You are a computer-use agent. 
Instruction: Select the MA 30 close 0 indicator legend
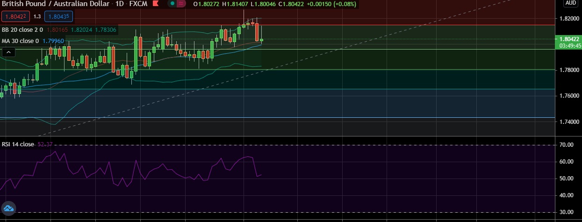[21, 41]
